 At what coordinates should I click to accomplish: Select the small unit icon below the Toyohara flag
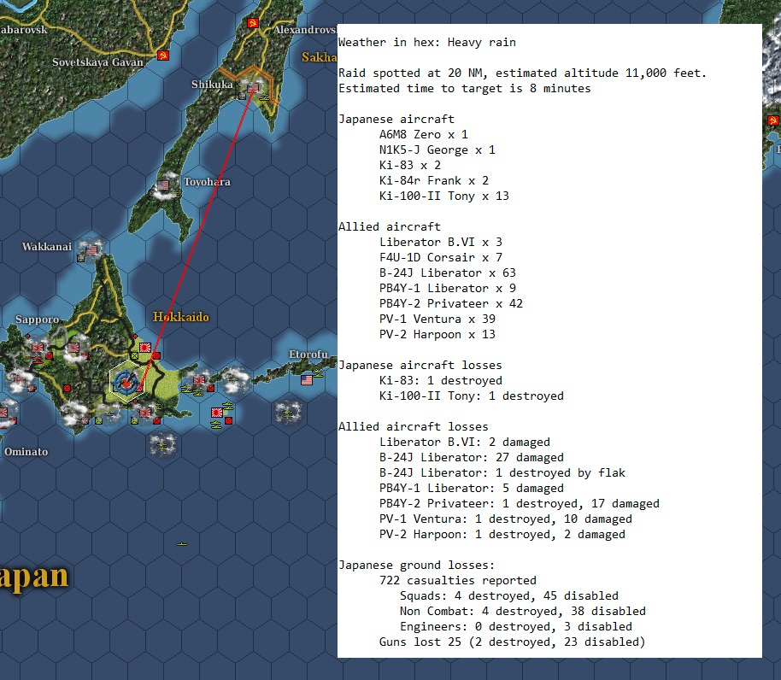(x=153, y=193)
